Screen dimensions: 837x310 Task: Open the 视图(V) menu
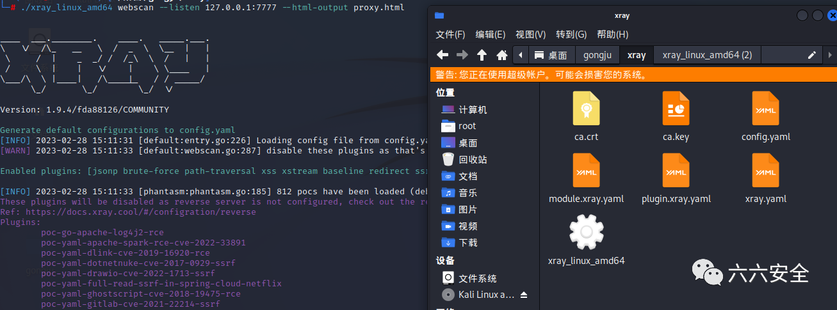(531, 35)
